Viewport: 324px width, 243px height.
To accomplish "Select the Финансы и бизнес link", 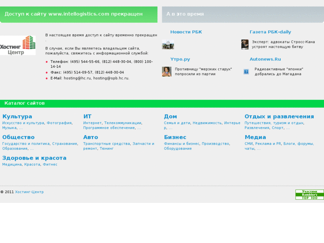I will (181, 144).
